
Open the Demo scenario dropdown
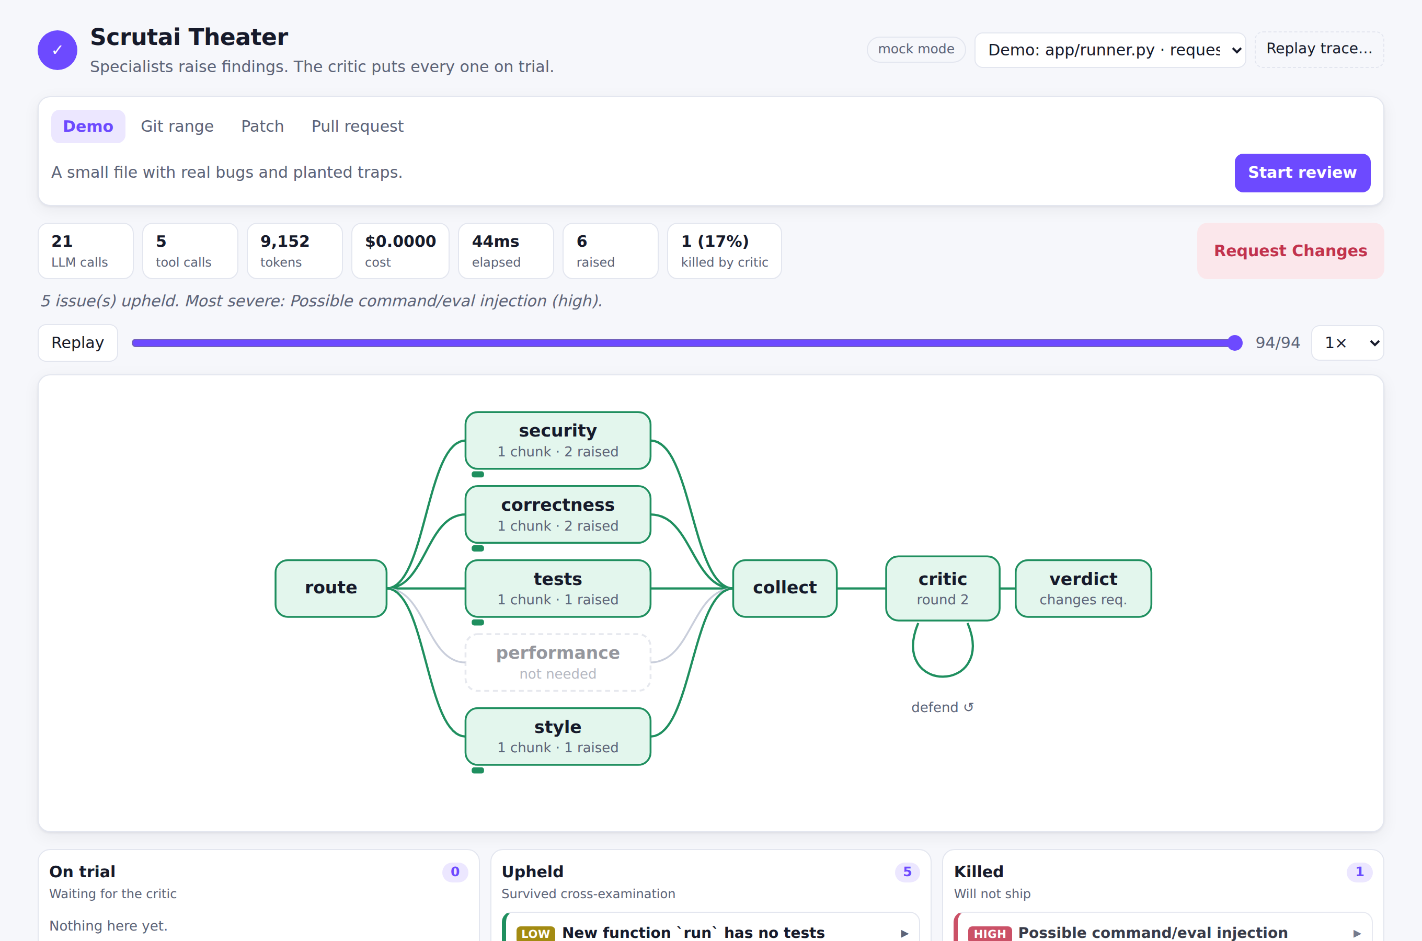1110,50
